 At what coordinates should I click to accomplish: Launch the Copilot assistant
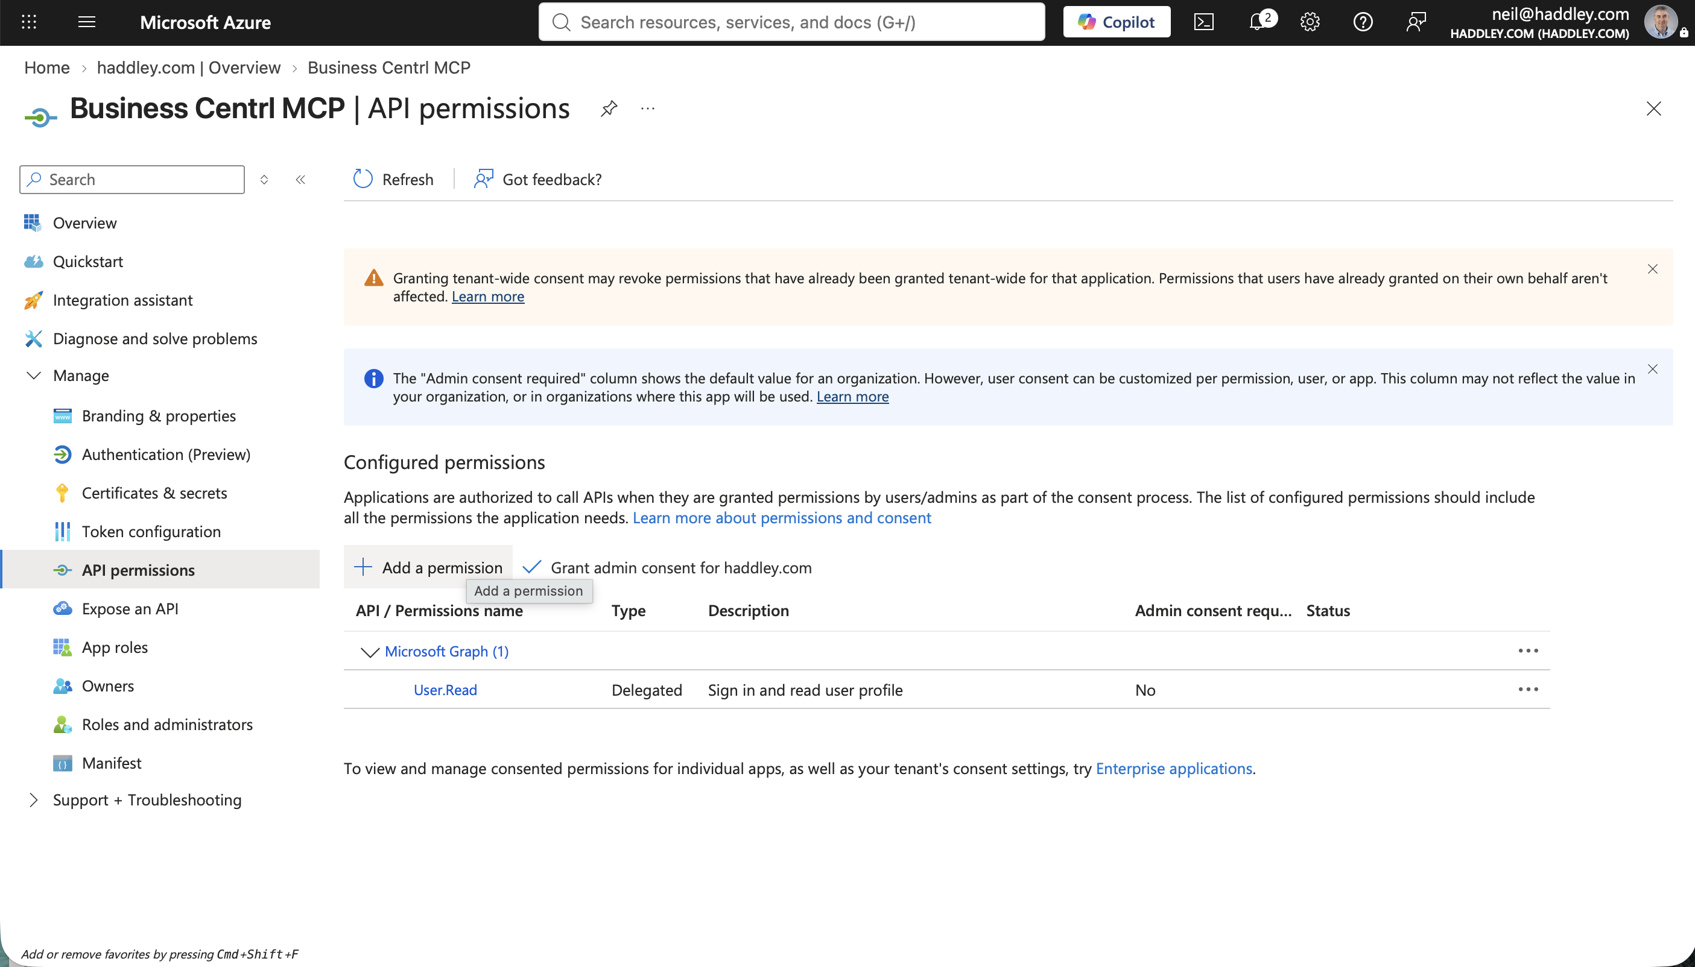1117,22
